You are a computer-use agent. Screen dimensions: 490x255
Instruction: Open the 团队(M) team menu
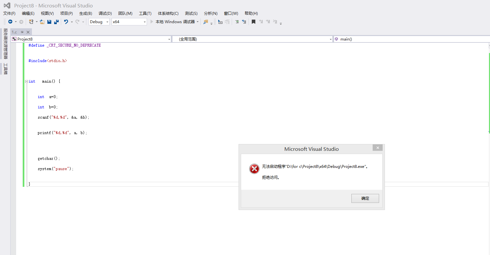pos(125,14)
